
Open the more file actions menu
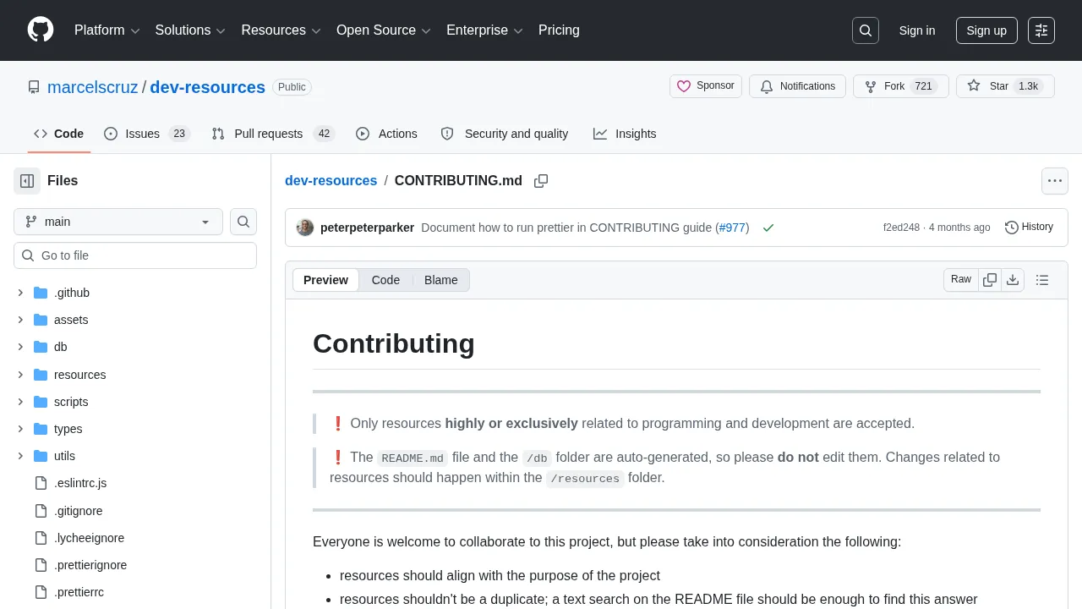(x=1055, y=181)
